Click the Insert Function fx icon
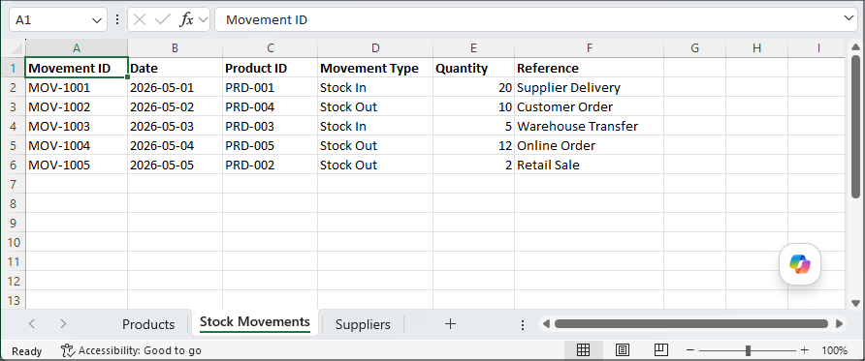The image size is (865, 361). point(186,19)
